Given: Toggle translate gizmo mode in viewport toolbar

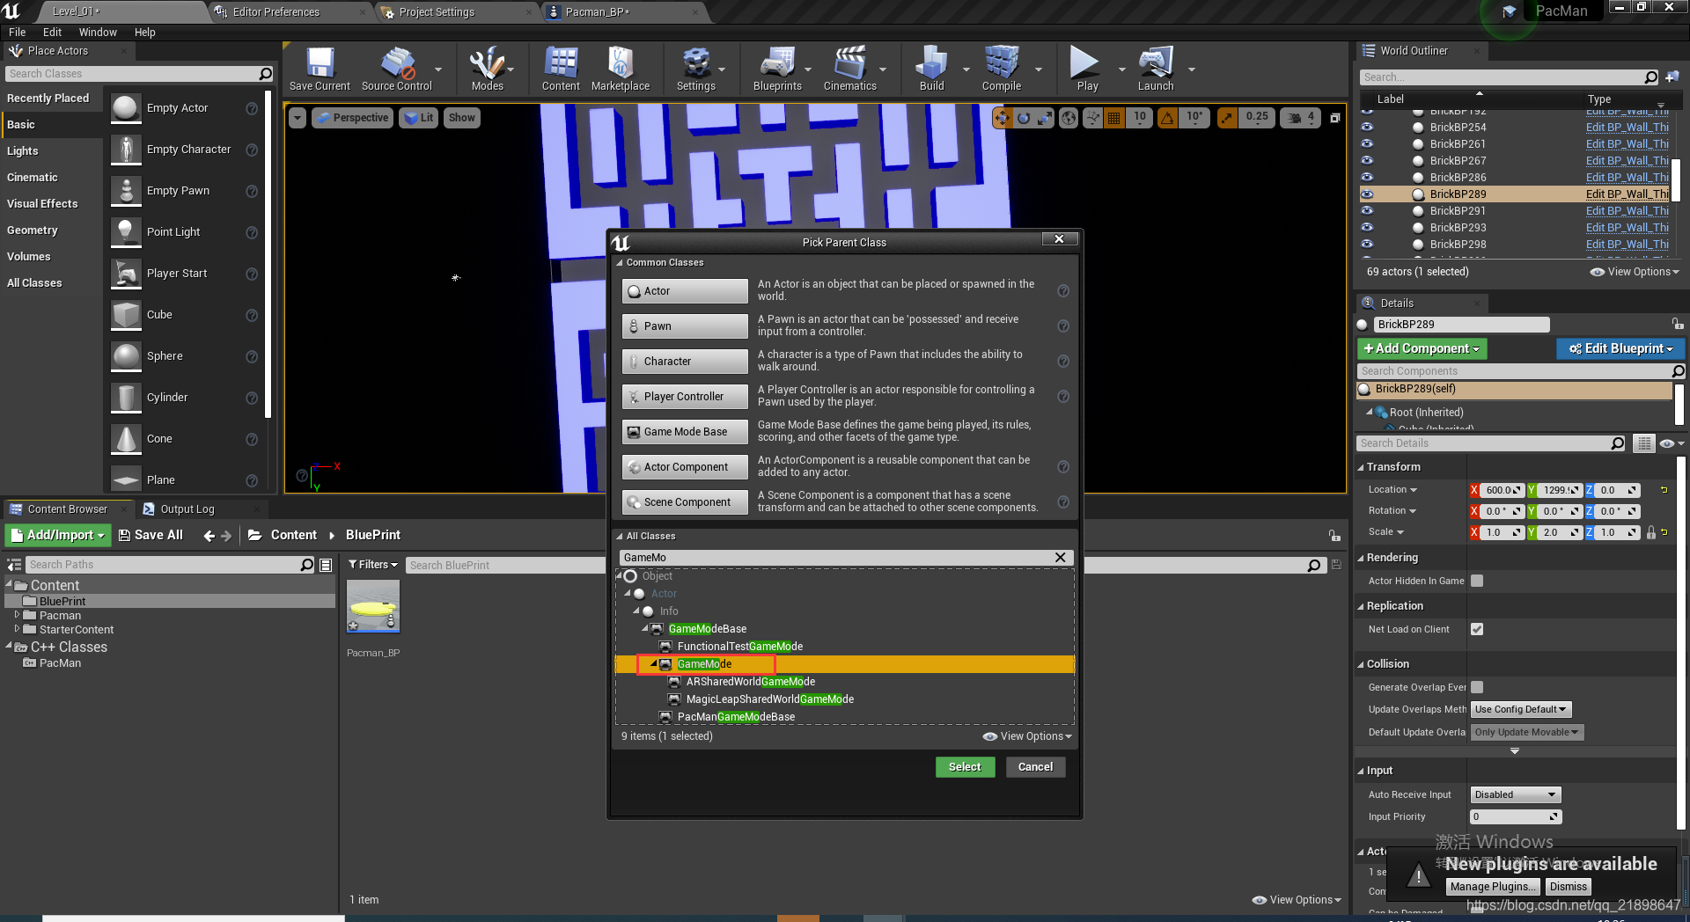Looking at the screenshot, I should pos(1003,118).
